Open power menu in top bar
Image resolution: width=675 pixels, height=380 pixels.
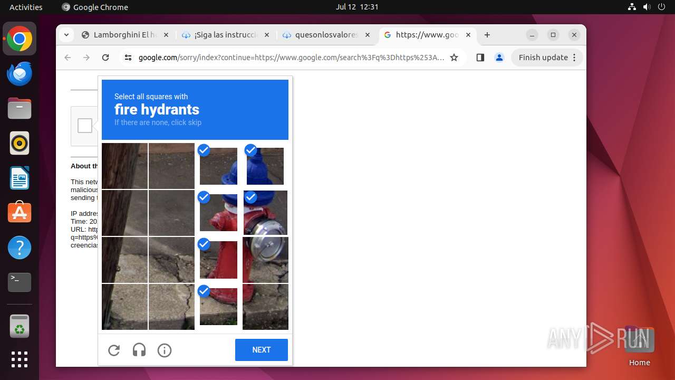pos(661,7)
